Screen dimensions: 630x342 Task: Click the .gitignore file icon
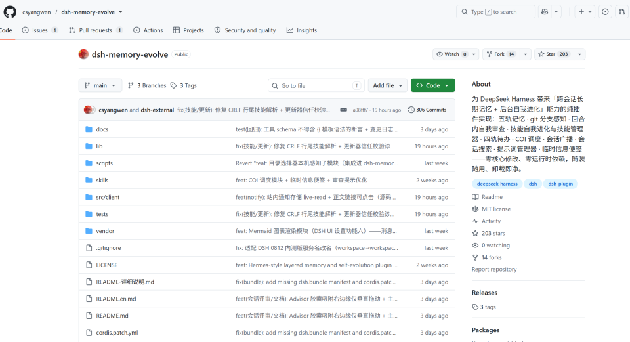tap(89, 248)
